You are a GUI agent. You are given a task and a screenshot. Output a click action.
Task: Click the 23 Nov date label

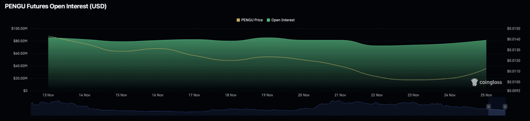point(413,95)
